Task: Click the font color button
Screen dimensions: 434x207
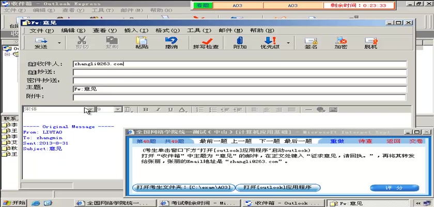Action: point(182,110)
